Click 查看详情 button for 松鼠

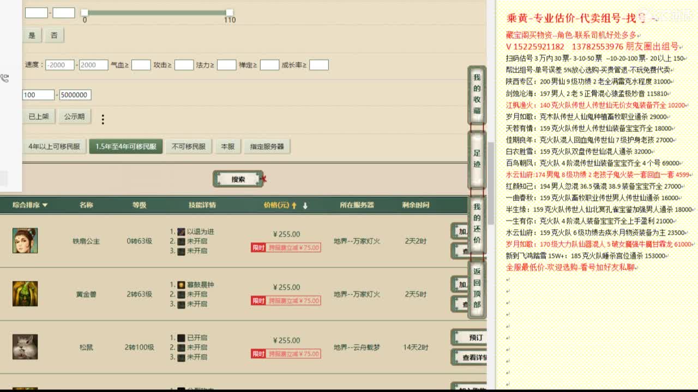click(469, 358)
